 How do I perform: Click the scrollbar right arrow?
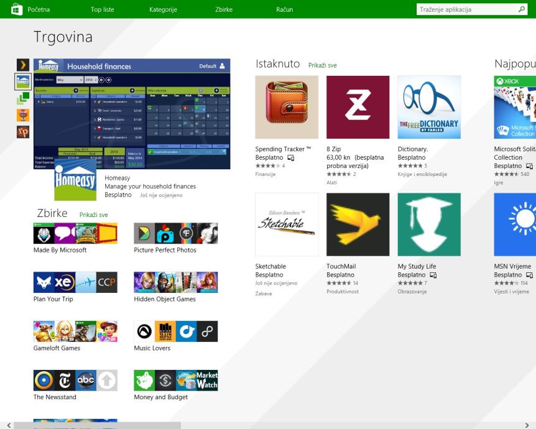527,425
